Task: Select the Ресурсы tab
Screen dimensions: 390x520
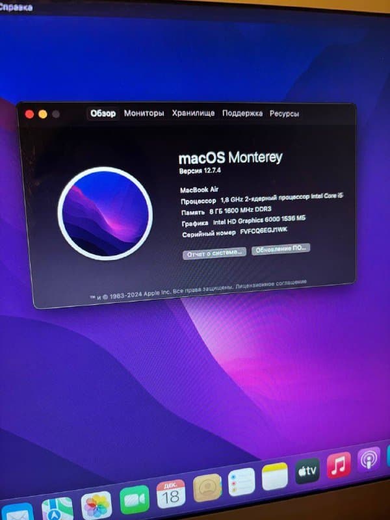Action: coord(284,114)
